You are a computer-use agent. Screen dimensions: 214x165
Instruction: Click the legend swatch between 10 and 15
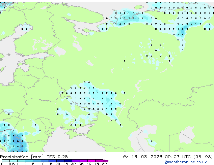(x=45, y=161)
